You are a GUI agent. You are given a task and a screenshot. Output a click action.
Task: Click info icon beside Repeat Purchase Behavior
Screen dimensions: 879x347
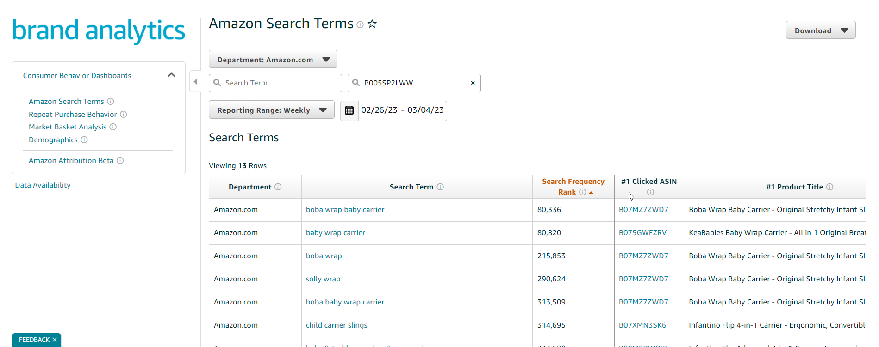124,114
